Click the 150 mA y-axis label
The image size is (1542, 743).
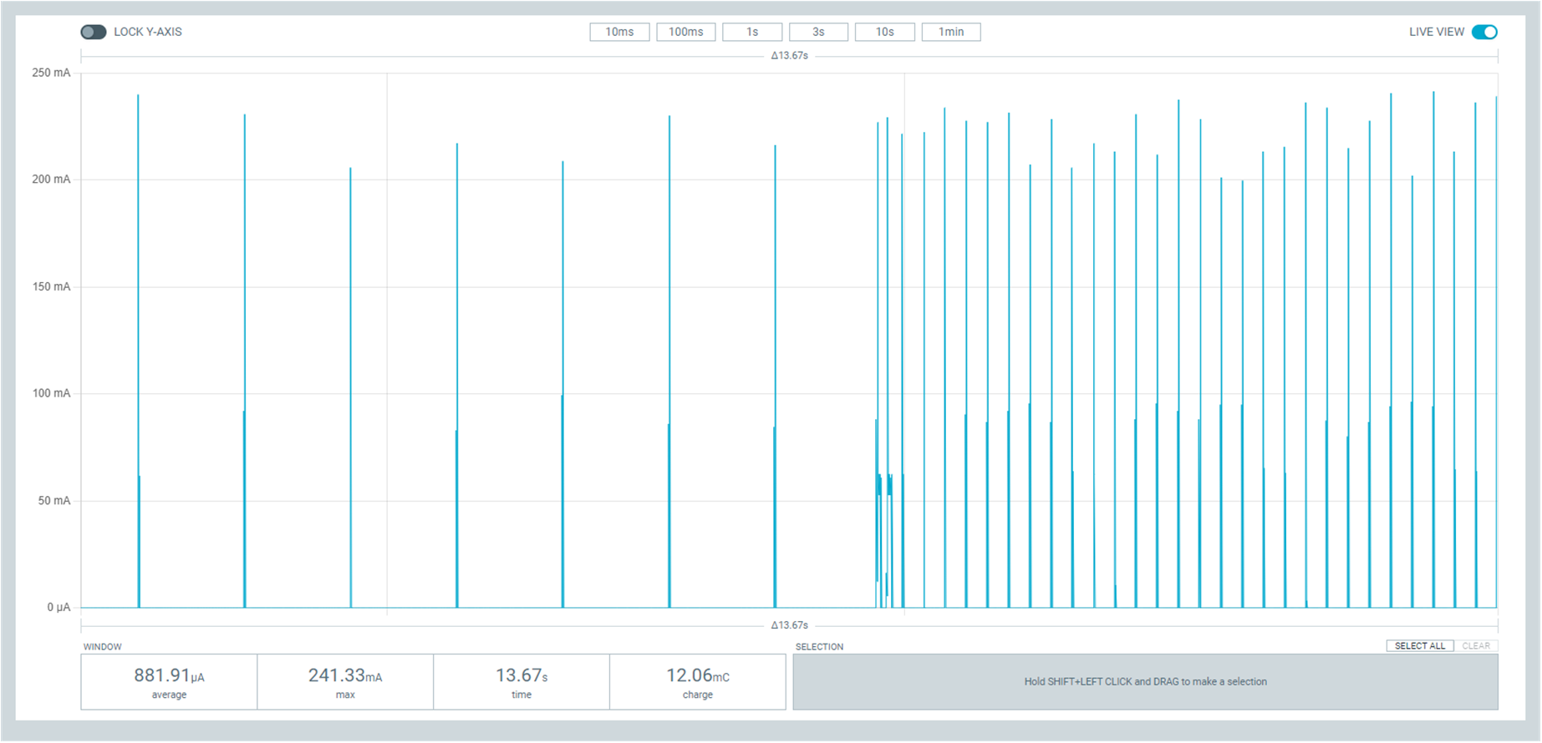coord(51,286)
